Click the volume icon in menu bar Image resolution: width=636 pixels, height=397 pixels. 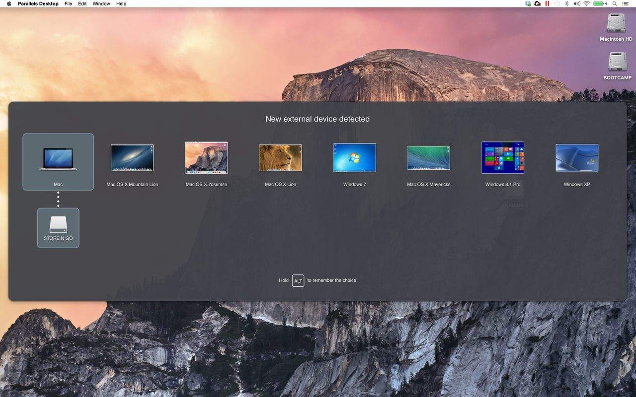tap(576, 3)
